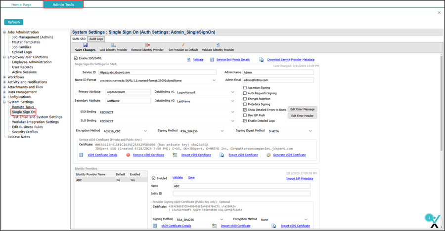Click the Generate x509 Certificate icon
The height and width of the screenshot is (231, 445).
tap(268, 155)
